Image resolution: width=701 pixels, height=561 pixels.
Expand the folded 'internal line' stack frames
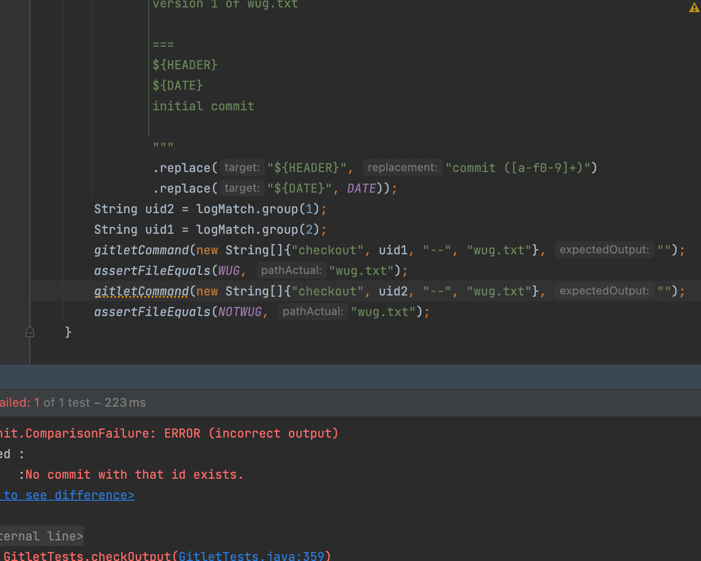coord(41,536)
